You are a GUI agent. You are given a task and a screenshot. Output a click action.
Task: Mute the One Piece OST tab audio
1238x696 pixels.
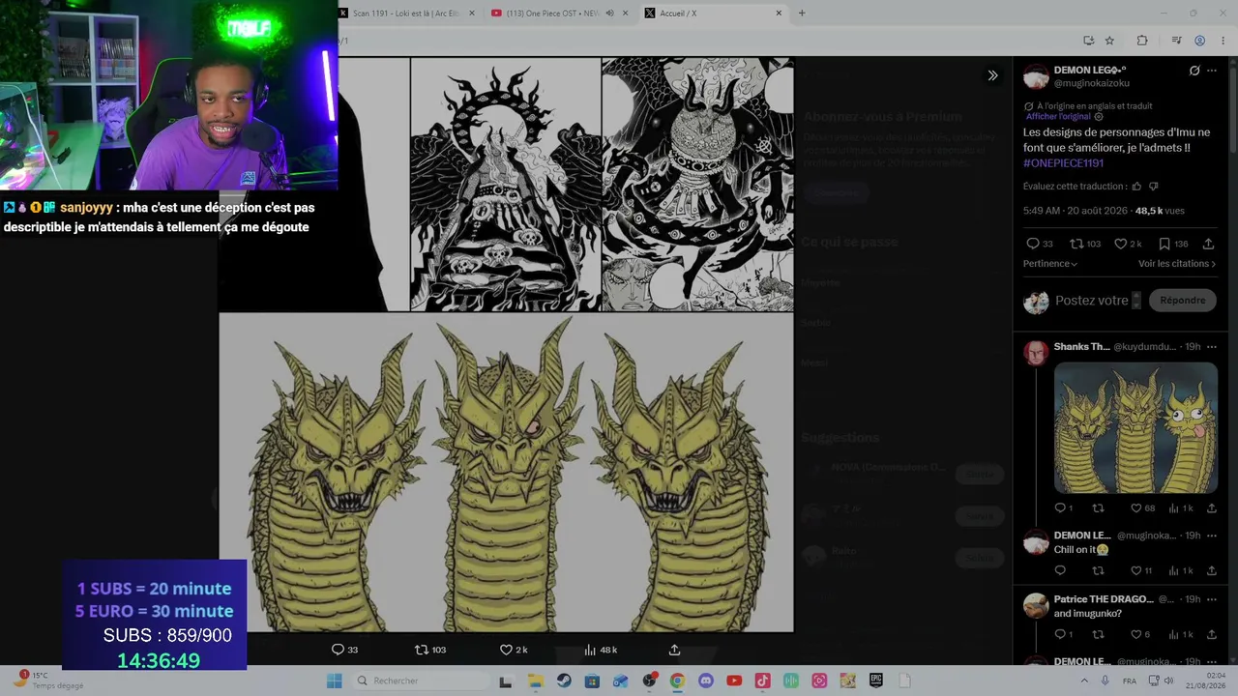610,14
